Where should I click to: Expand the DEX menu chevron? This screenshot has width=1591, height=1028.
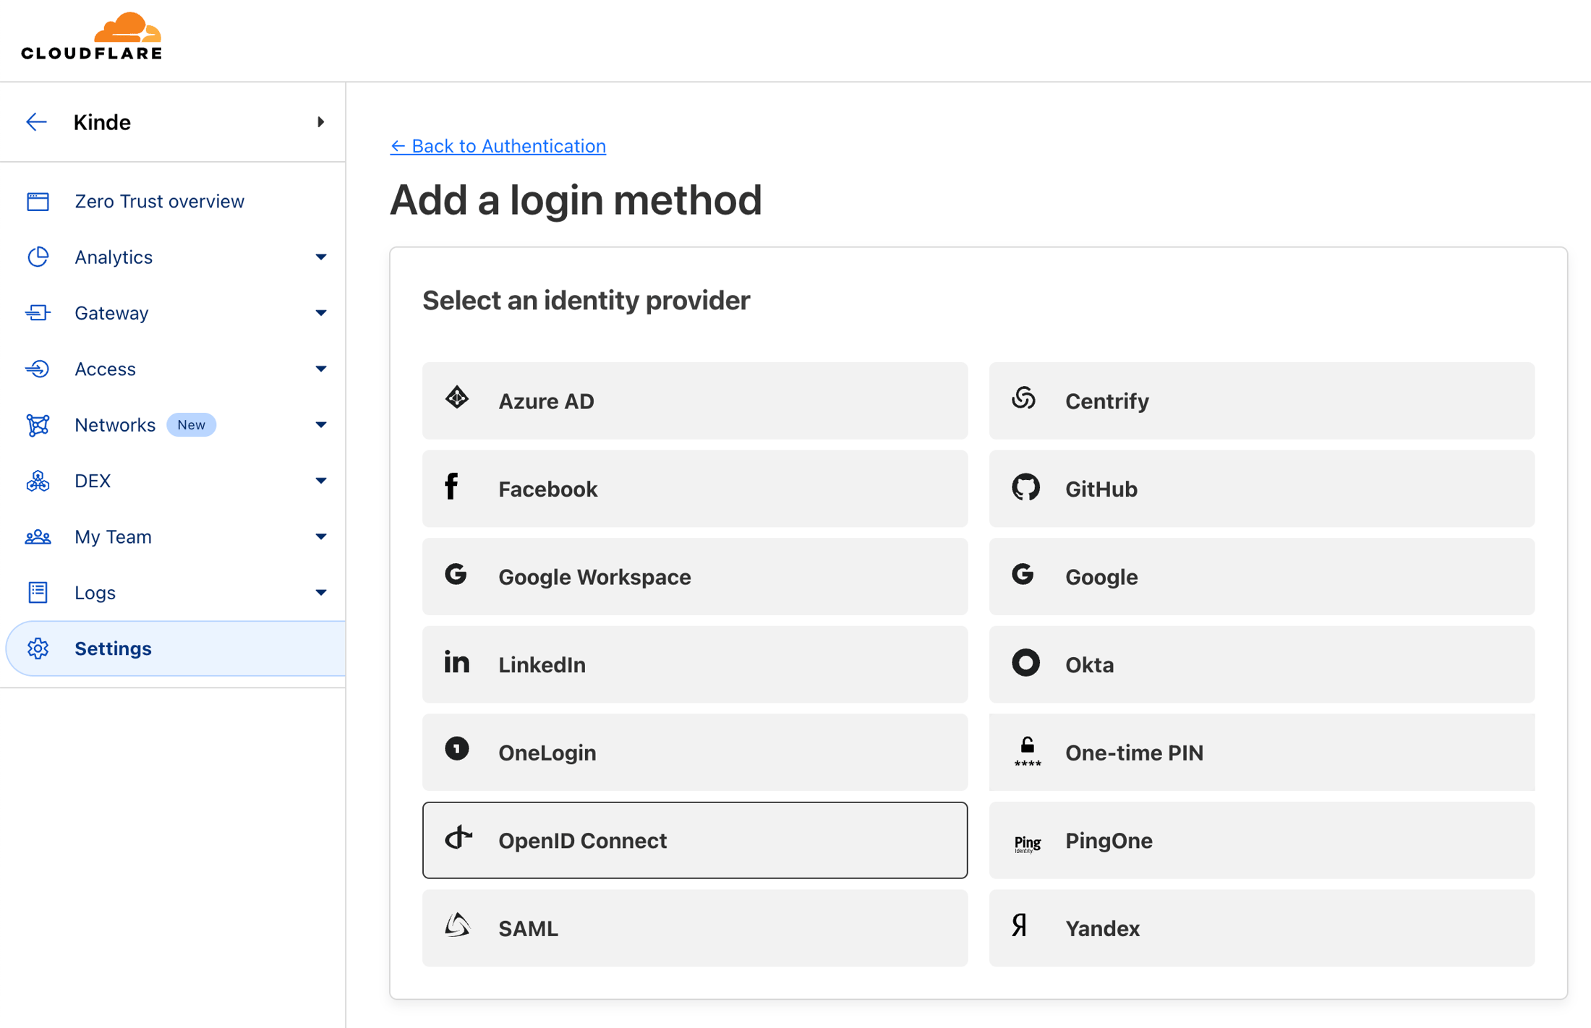(320, 481)
